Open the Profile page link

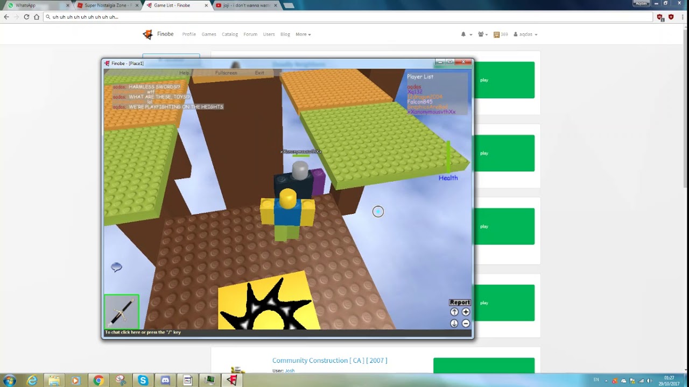point(189,34)
